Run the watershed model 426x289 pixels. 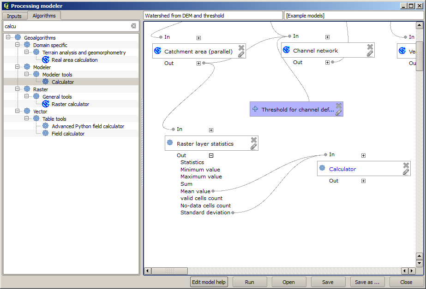tap(250, 282)
